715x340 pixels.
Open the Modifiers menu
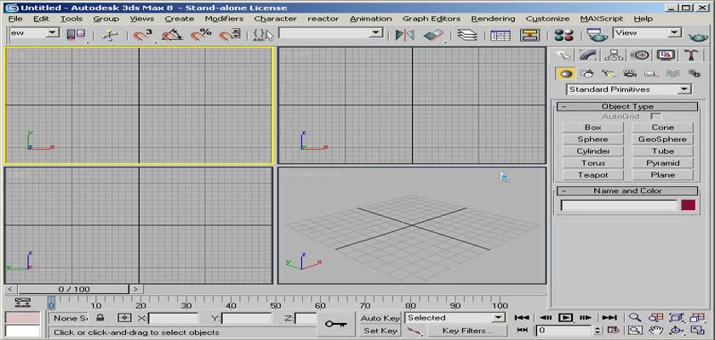(x=224, y=19)
